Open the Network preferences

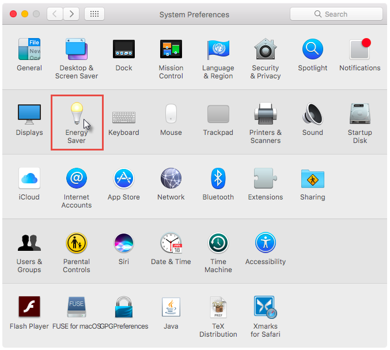click(x=171, y=179)
